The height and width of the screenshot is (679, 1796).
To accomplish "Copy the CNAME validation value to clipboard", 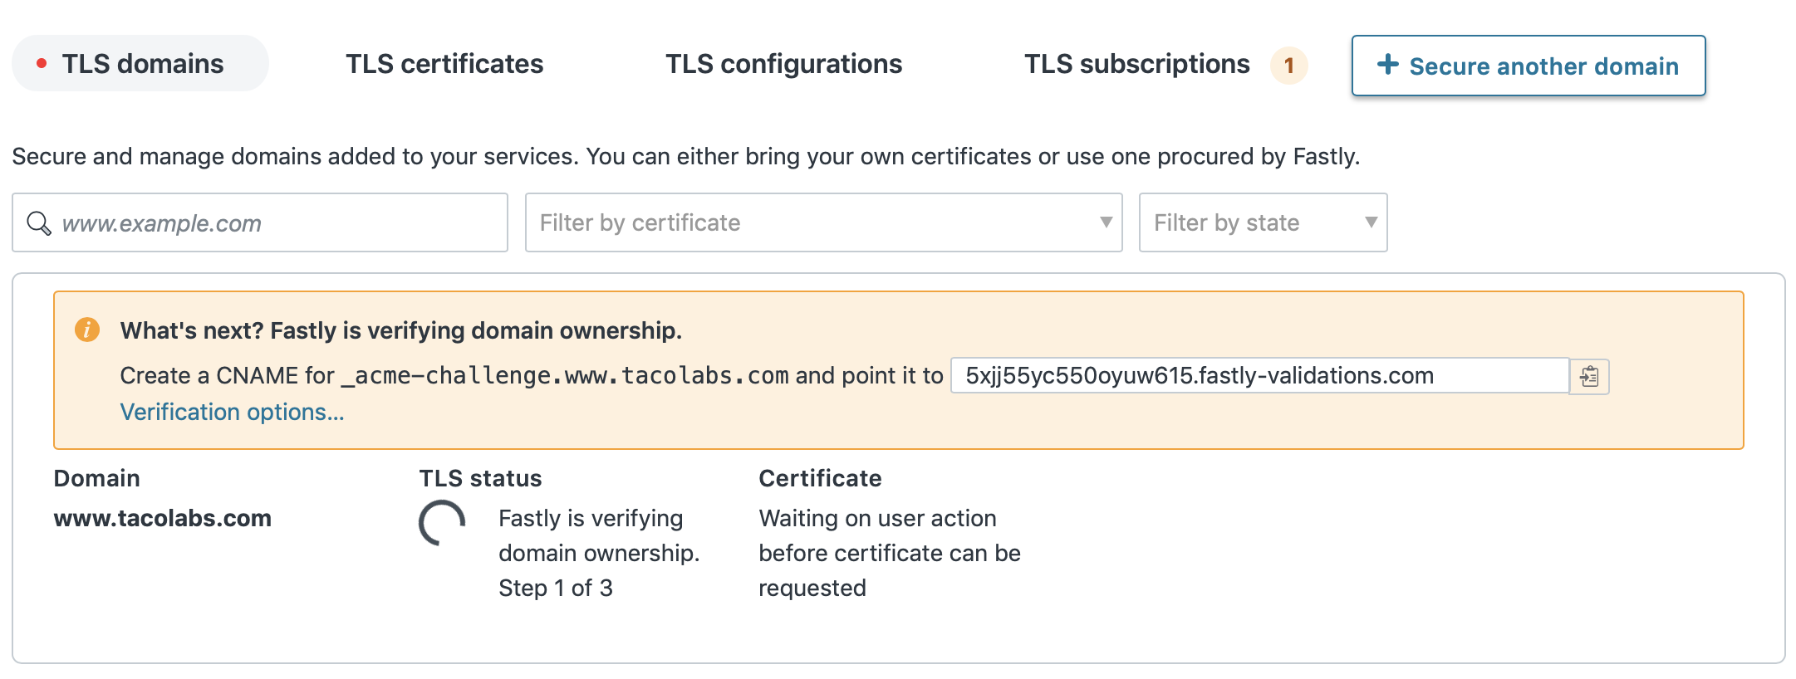I will tap(1589, 375).
